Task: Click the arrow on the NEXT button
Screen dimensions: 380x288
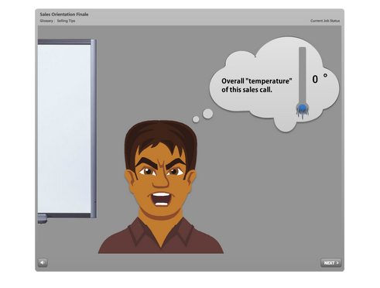Action: coord(337,262)
